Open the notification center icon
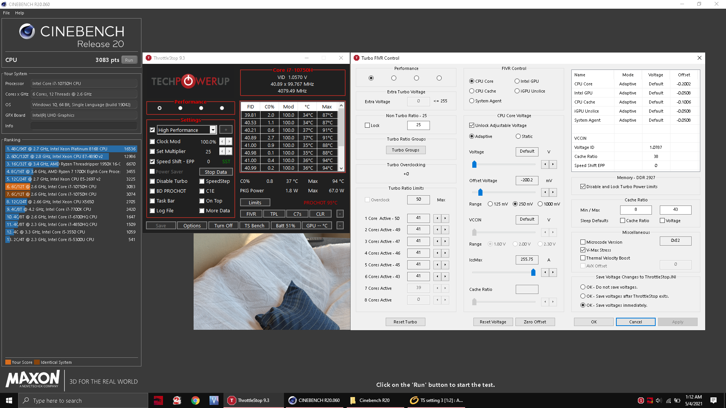Screen dimensions: 726x408 pos(714,400)
